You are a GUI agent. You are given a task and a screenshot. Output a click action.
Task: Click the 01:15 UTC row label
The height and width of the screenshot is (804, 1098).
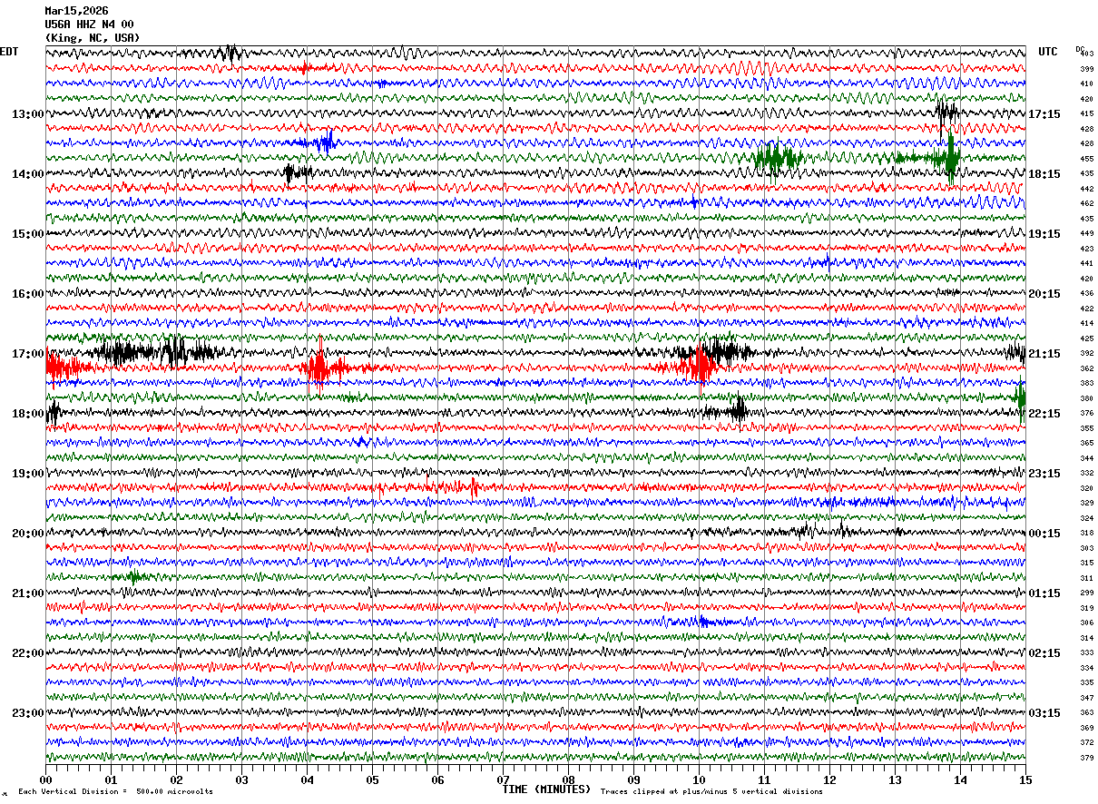1044,593
